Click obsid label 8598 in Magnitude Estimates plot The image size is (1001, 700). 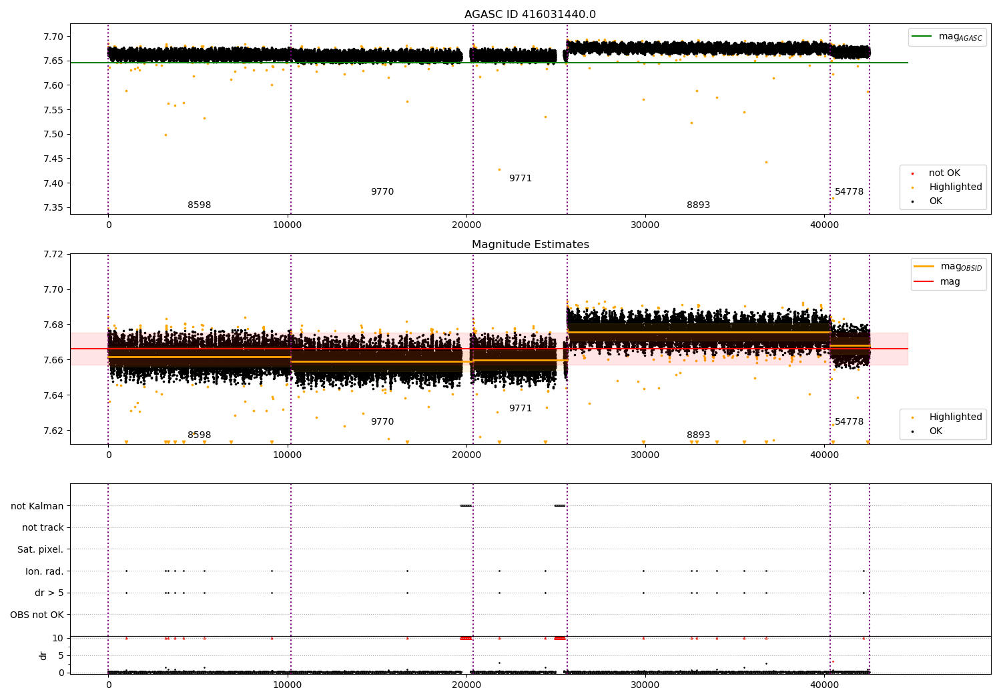point(199,435)
